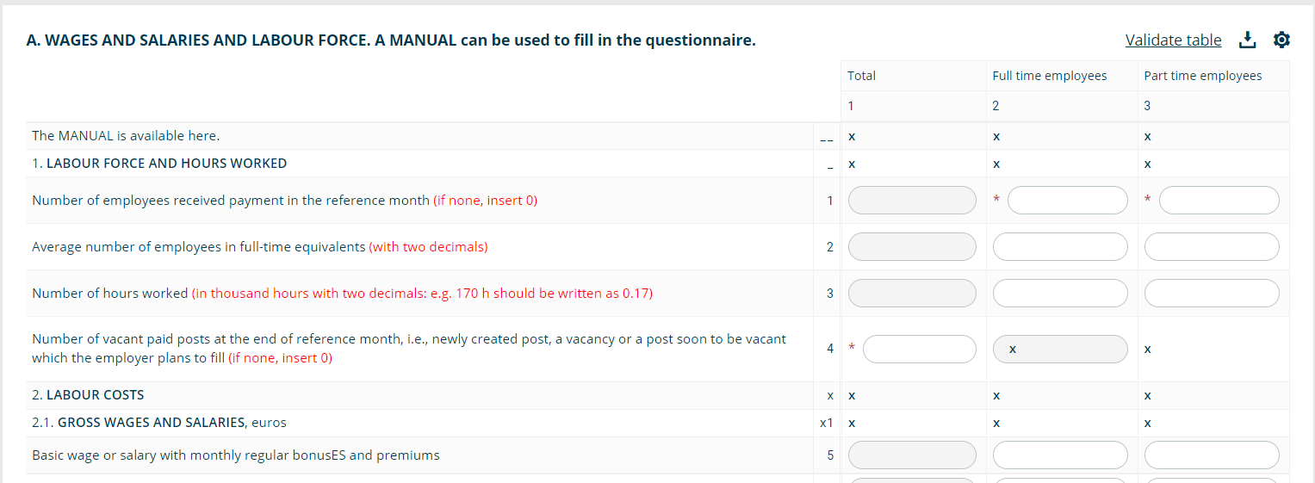
Task: Click part-time field for number of hours worked
Action: (x=1212, y=294)
